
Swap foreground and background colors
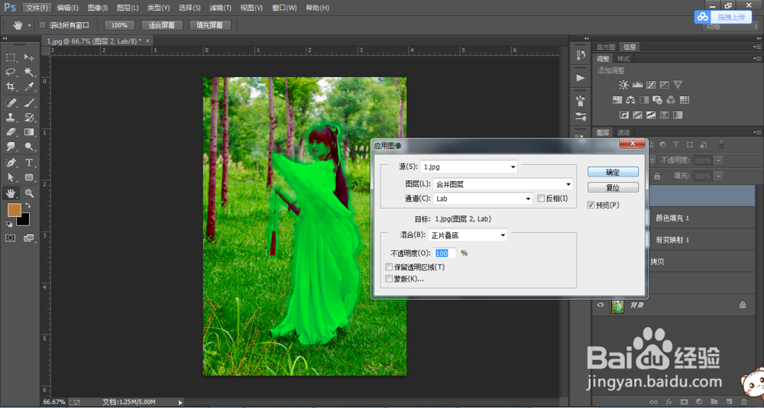pyautogui.click(x=28, y=206)
